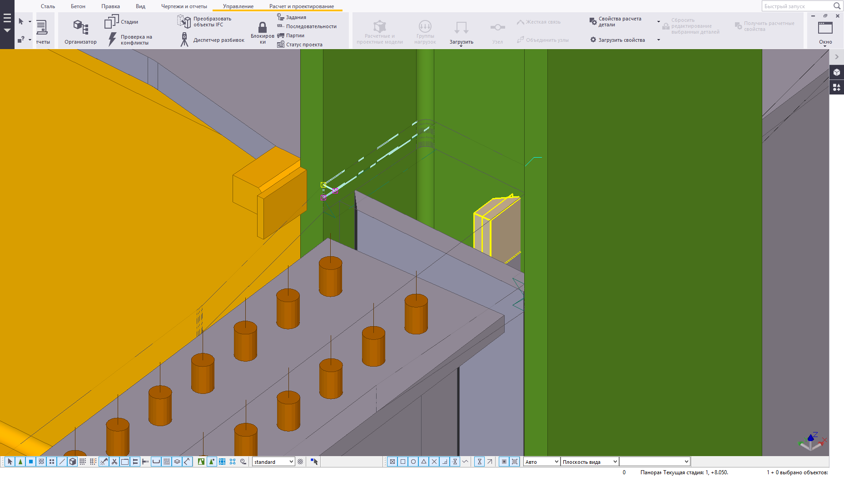Image resolution: width=844 pixels, height=477 pixels.
Task: Toggle the circle snap switch in the bottom toolbar
Action: [x=413, y=462]
